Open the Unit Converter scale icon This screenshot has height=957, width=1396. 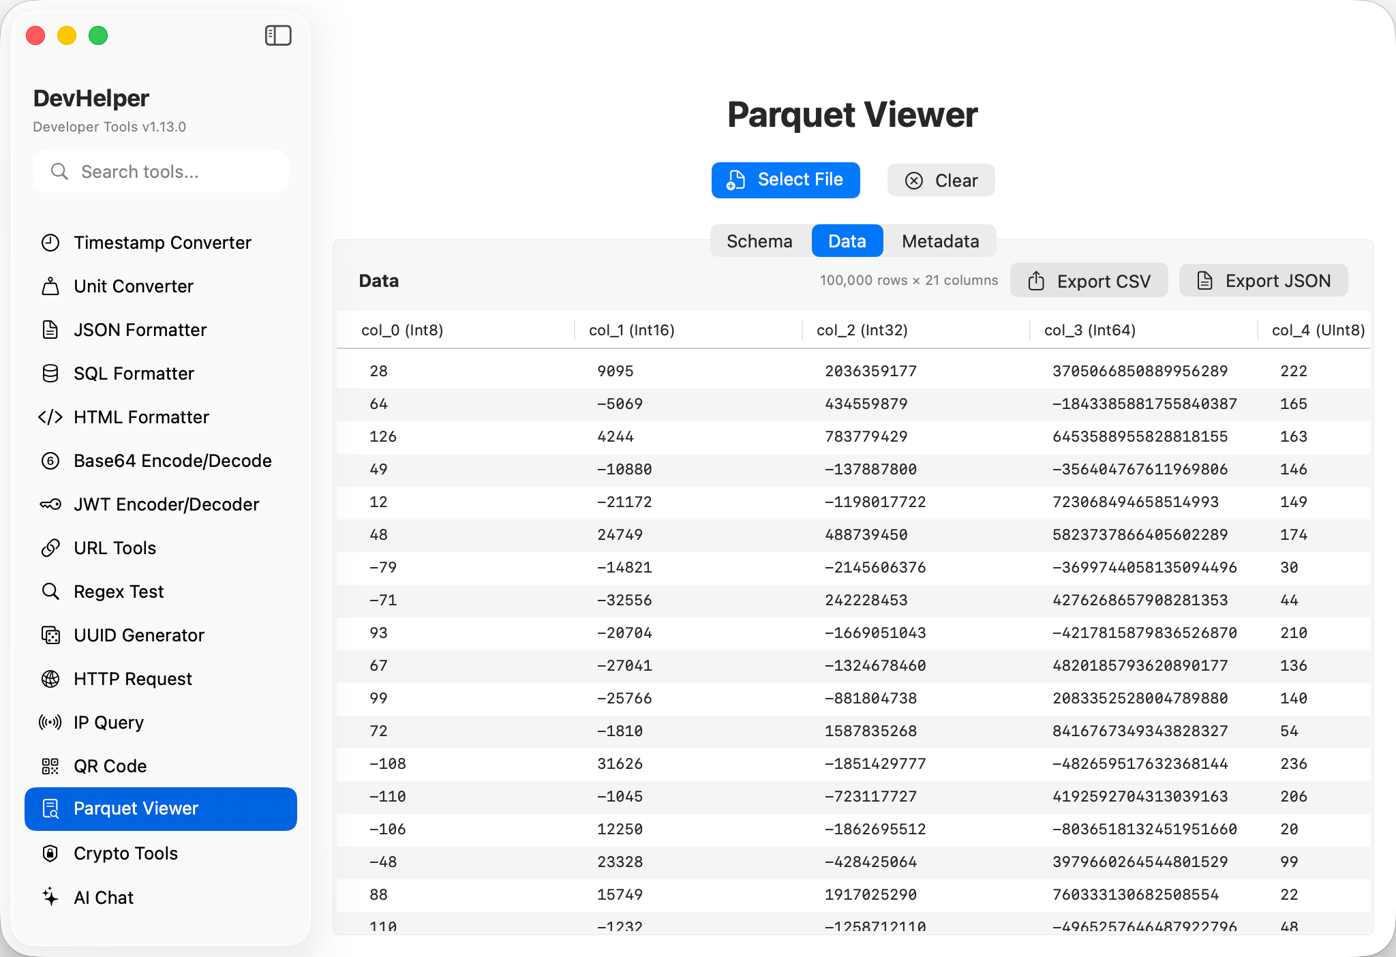[x=50, y=286]
